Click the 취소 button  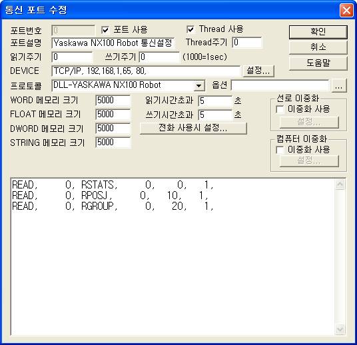[318, 47]
